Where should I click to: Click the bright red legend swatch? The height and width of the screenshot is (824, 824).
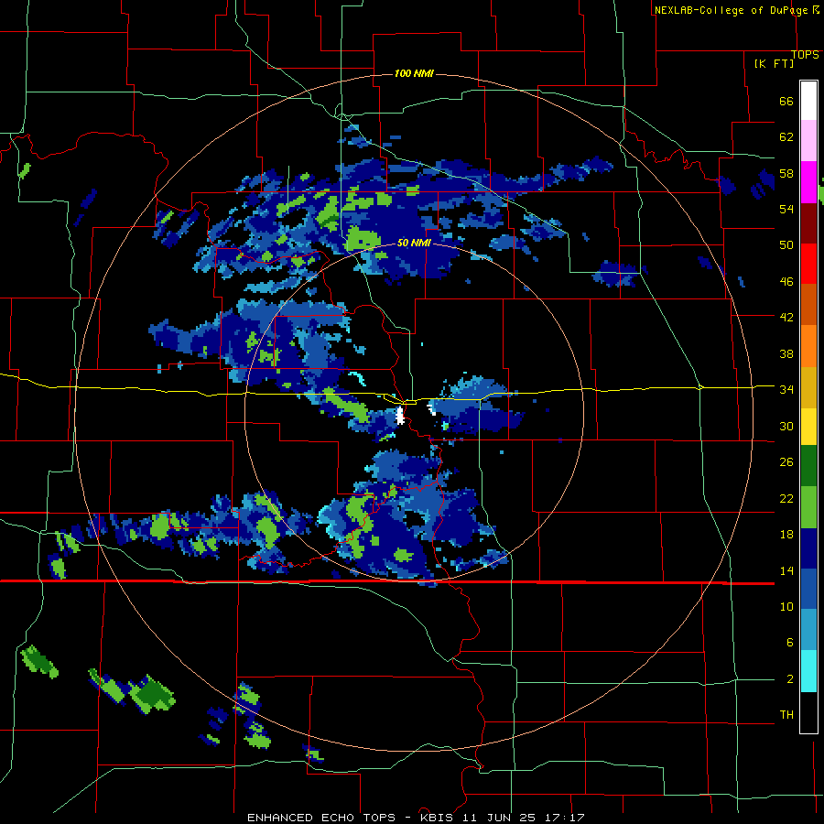pos(808,264)
